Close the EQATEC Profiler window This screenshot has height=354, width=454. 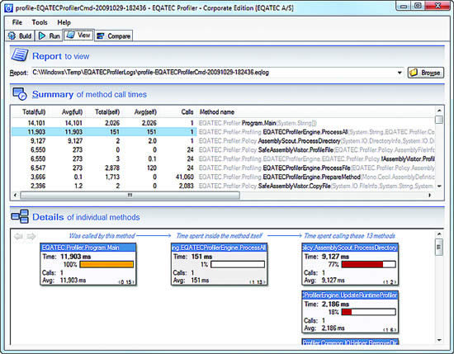click(437, 6)
